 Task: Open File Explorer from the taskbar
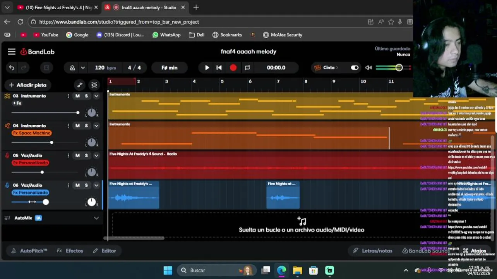(297, 270)
